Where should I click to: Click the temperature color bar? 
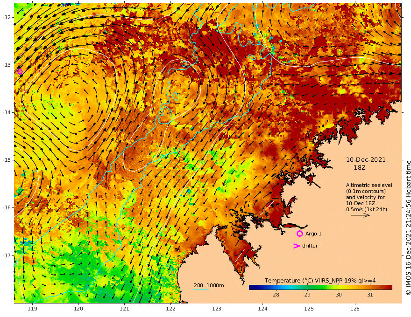click(x=320, y=287)
